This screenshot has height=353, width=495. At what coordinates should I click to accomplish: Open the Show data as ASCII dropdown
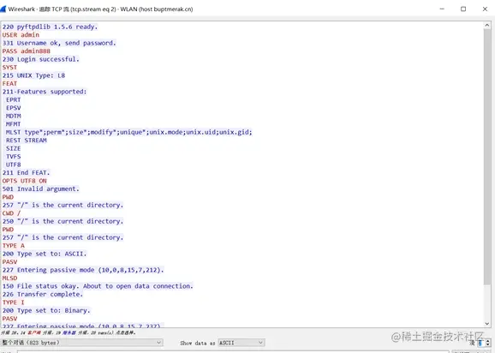242,343
